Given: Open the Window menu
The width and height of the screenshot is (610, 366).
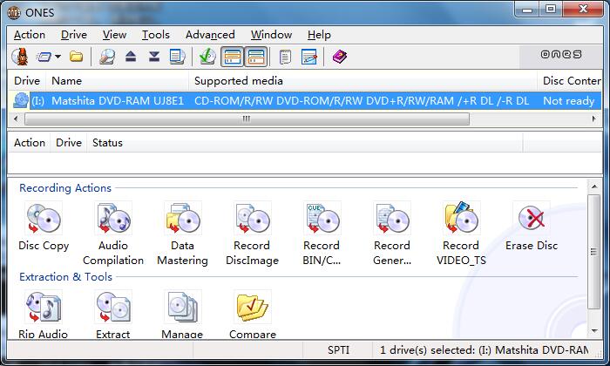Looking at the screenshot, I should (271, 35).
